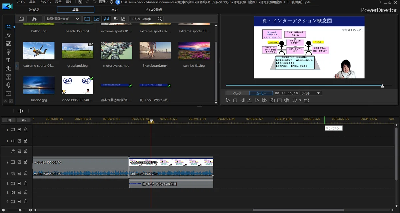Expand the side panel arrow by library
Image resolution: width=400 pixels, height=213 pixels.
coord(17,66)
